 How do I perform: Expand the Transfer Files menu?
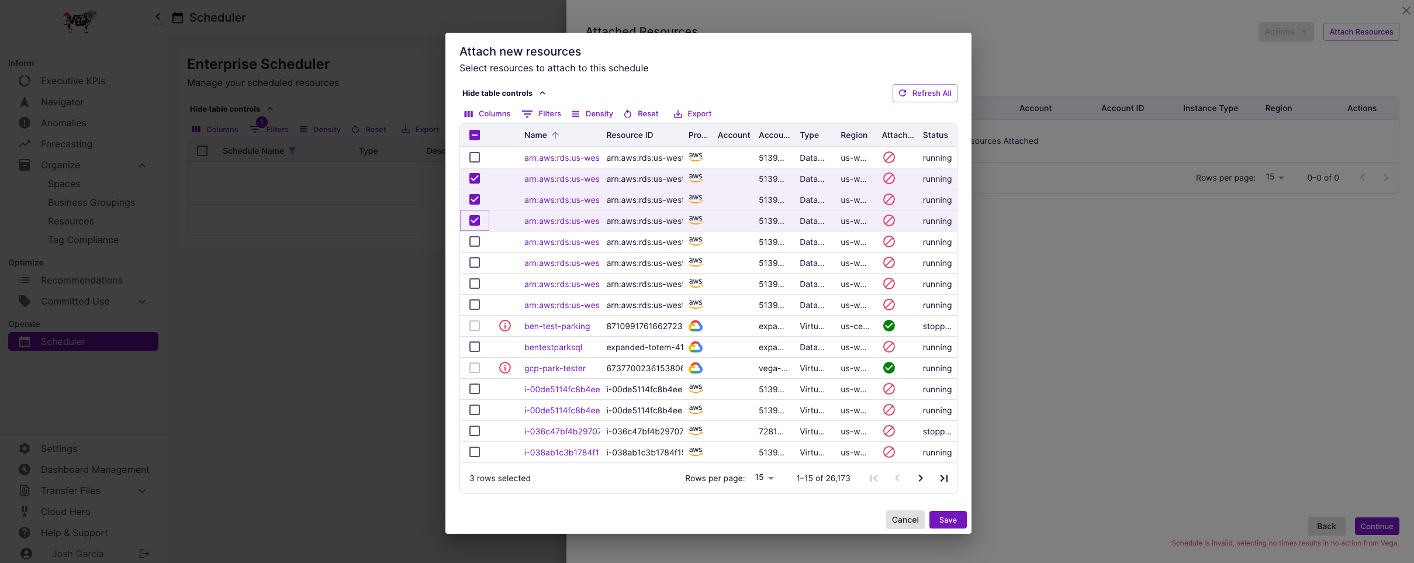coord(142,491)
